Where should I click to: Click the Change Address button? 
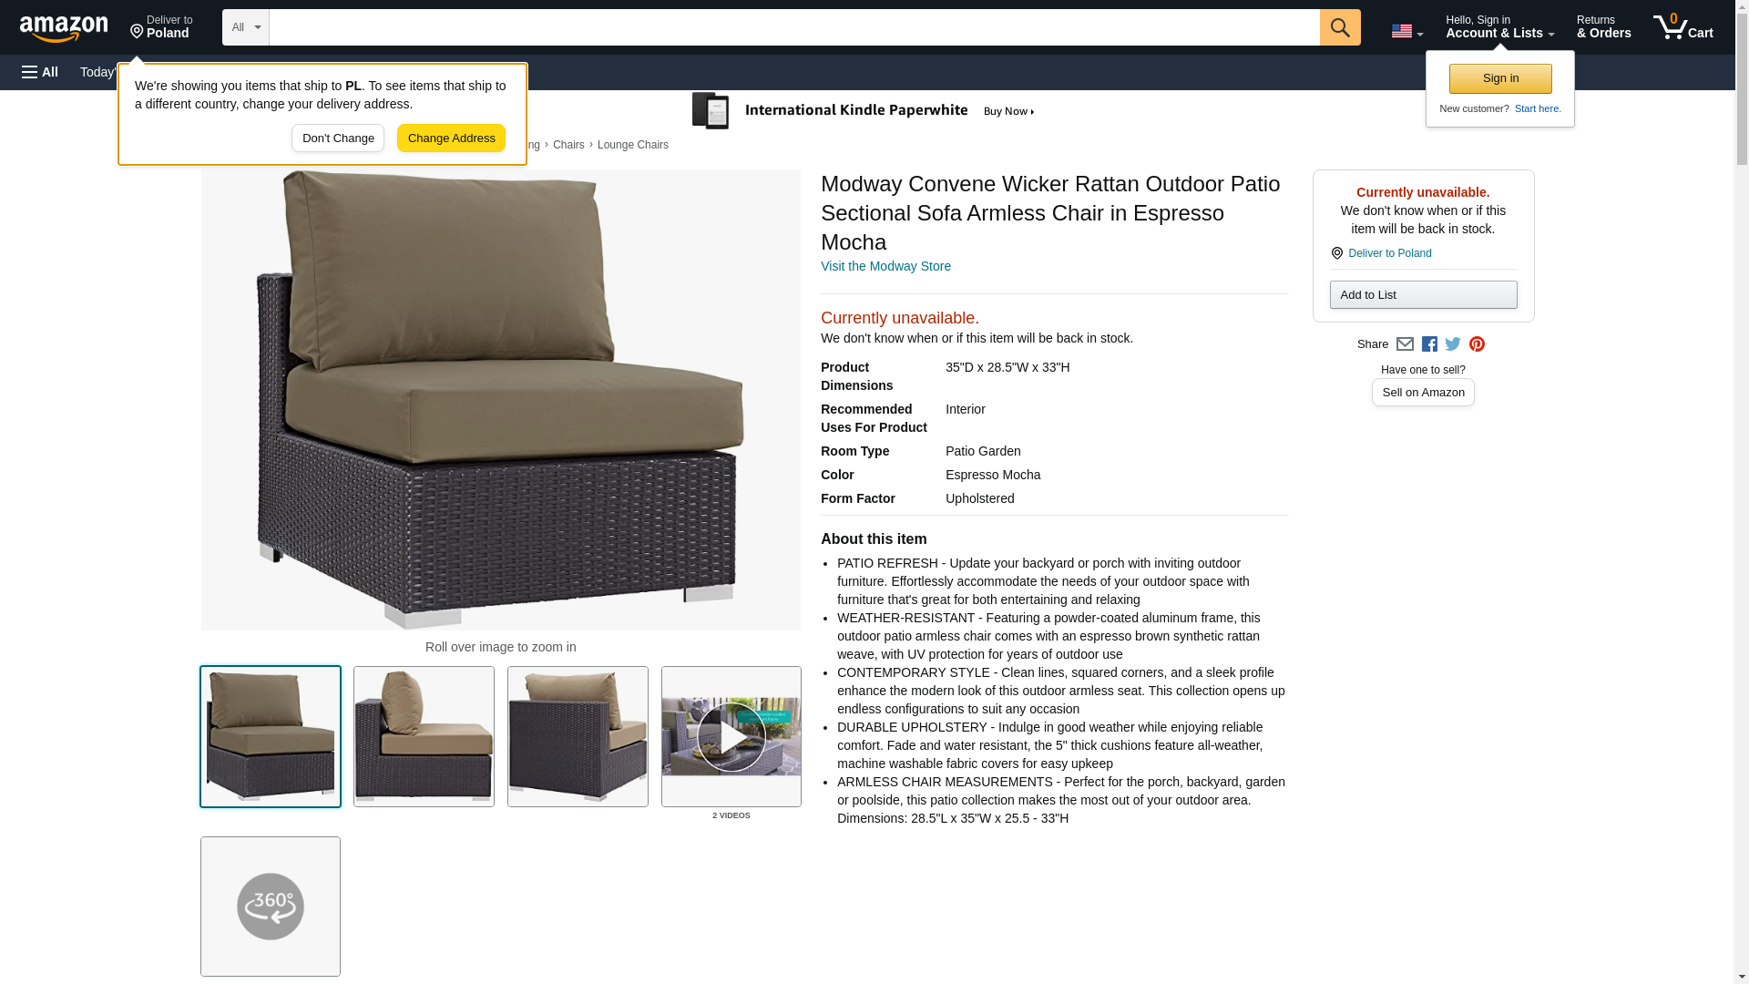pos(451,138)
